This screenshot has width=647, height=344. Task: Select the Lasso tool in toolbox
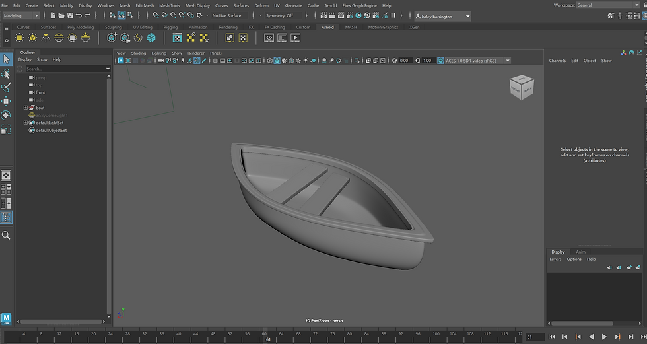pyautogui.click(x=6, y=73)
